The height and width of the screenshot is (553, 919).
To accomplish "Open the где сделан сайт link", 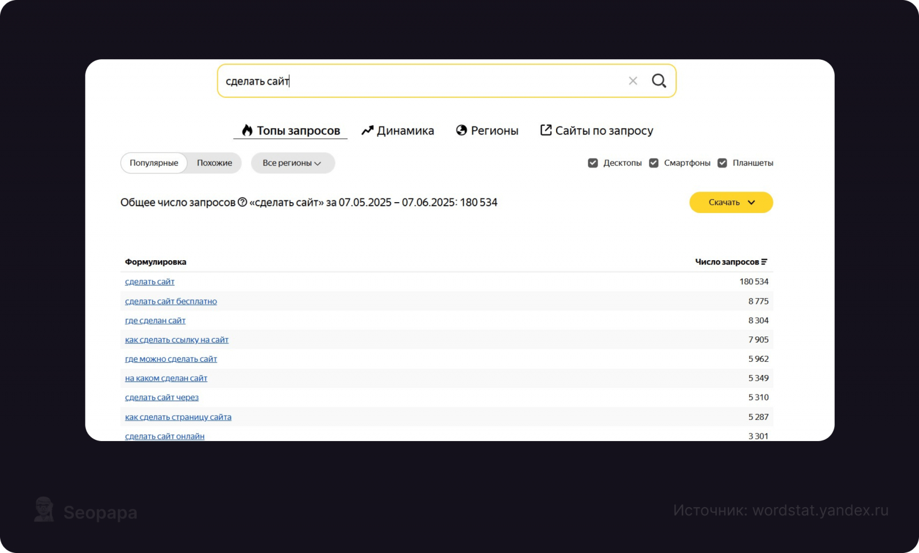I will click(155, 320).
